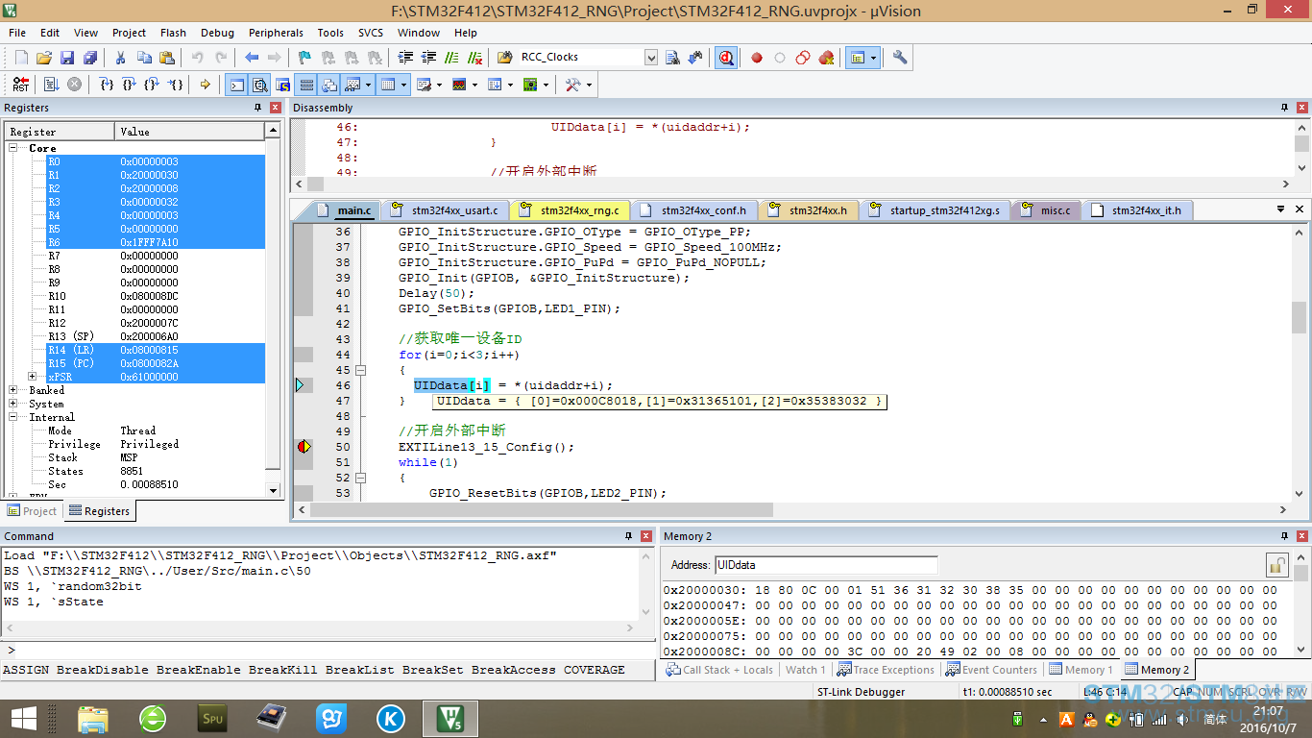Paste from clipboard using the toolbar icon
The width and height of the screenshot is (1312, 738).
pyautogui.click(x=167, y=58)
